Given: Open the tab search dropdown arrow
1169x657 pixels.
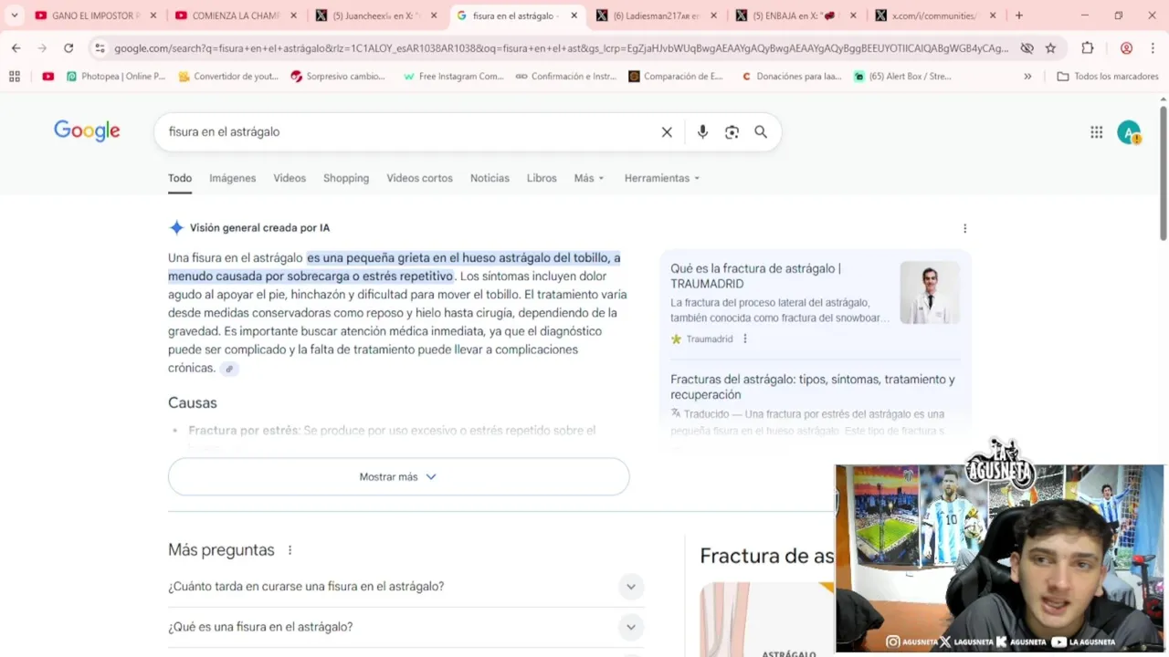Looking at the screenshot, I should tap(14, 16).
